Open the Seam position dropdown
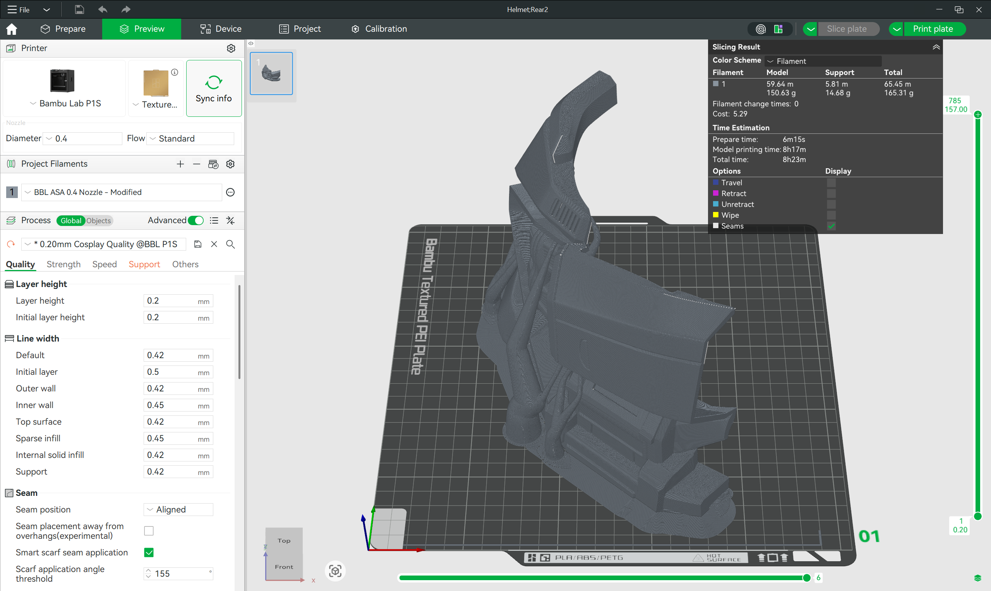This screenshot has height=591, width=991. [178, 509]
